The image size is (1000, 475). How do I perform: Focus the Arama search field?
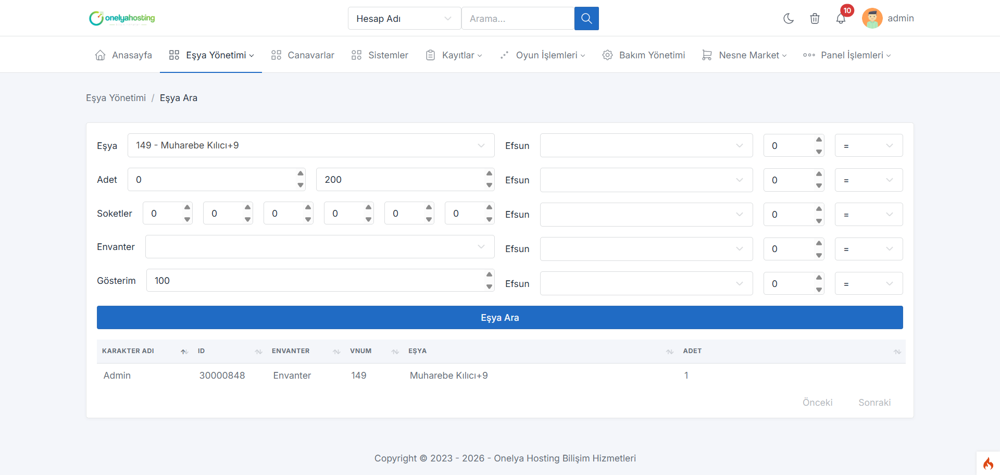coord(518,18)
